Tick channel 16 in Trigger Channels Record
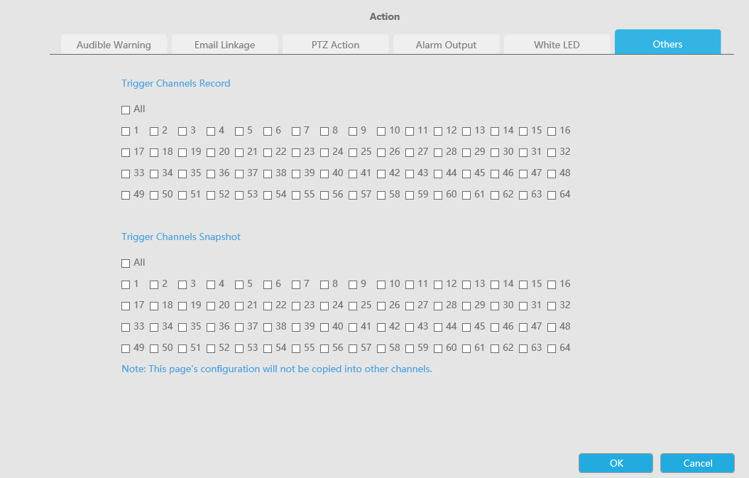This screenshot has width=749, height=478. 552,131
